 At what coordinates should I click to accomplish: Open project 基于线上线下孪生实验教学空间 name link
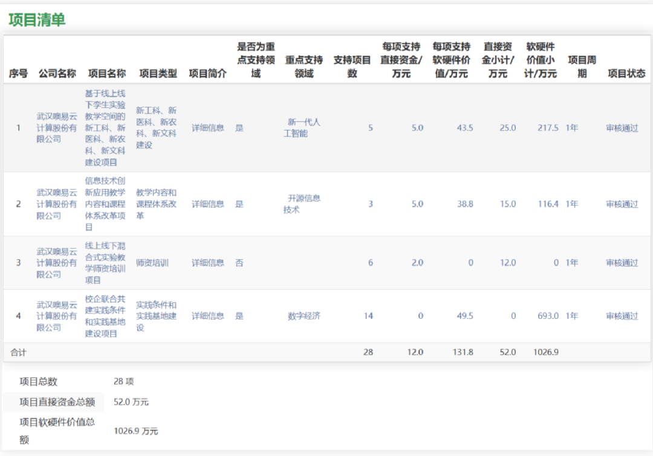[x=105, y=128]
